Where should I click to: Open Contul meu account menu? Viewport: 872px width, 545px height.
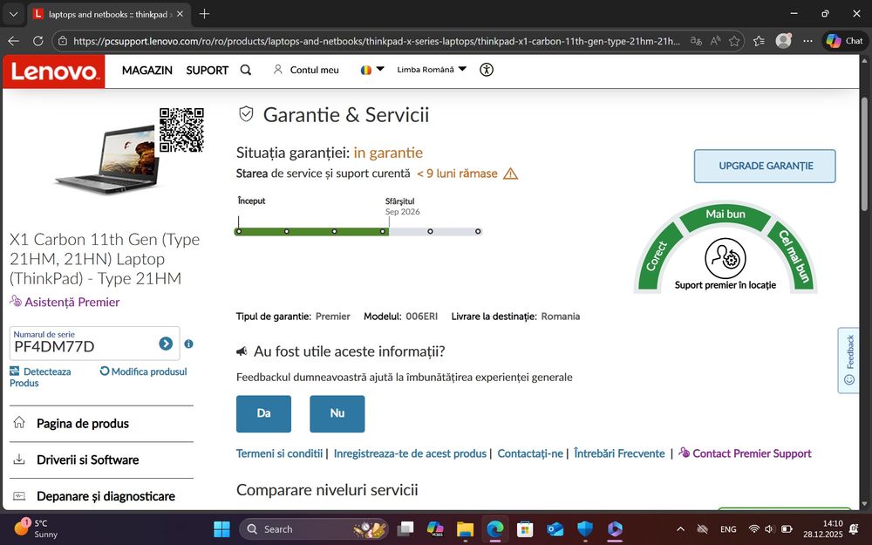click(x=306, y=70)
